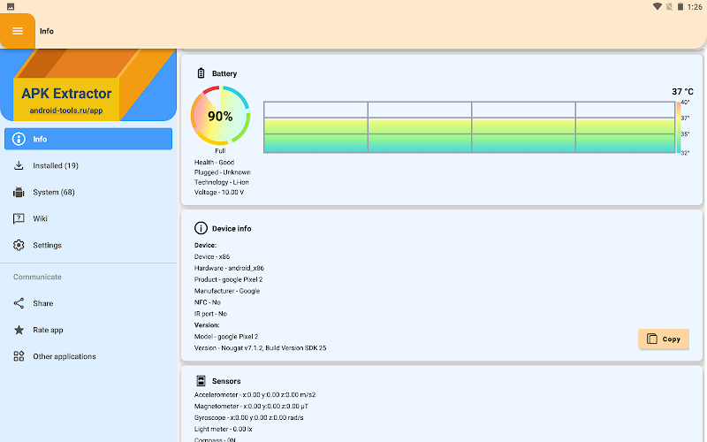Screen dimensions: 707x442
Task: Click the Device info circle icon
Action: coord(201,228)
